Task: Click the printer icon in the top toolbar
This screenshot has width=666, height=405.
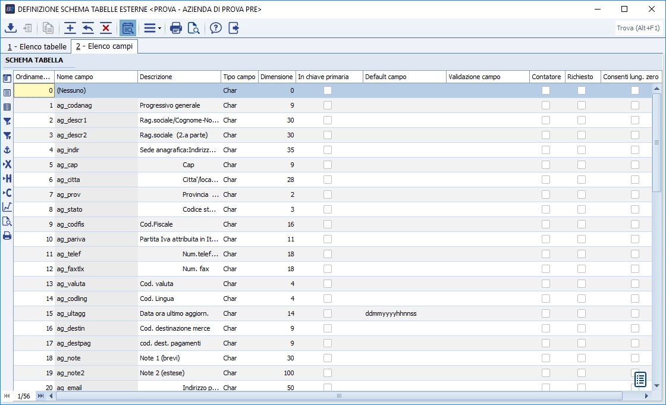Action: click(176, 28)
